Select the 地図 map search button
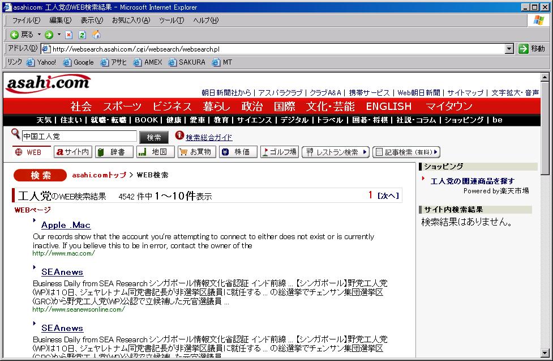The image size is (553, 361). tap(155, 152)
